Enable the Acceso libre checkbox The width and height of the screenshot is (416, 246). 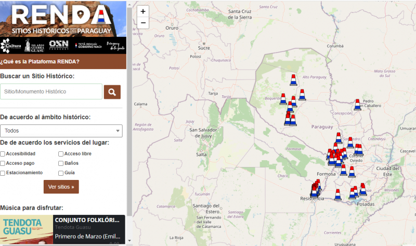pos(61,154)
